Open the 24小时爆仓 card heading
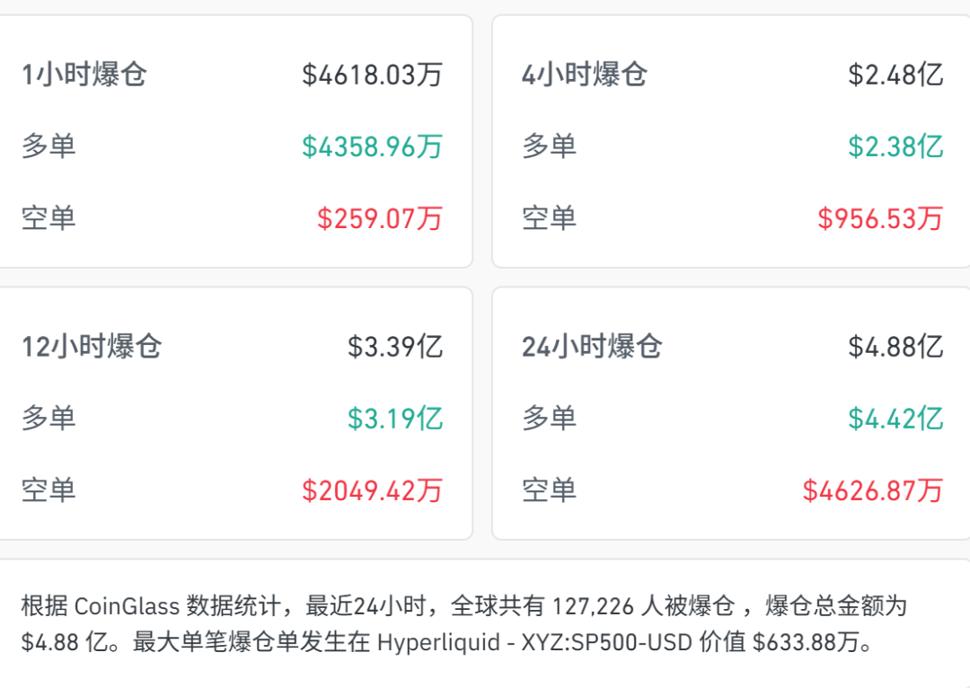 pos(592,347)
